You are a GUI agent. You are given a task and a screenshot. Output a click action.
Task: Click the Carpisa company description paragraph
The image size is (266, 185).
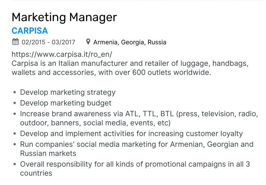pyautogui.click(x=130, y=68)
